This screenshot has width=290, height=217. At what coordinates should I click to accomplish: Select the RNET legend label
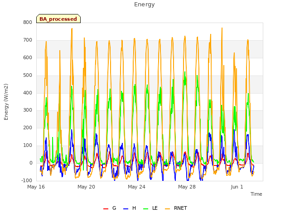pos(180,208)
